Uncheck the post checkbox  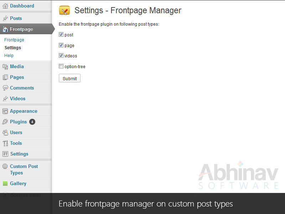pyautogui.click(x=61, y=35)
